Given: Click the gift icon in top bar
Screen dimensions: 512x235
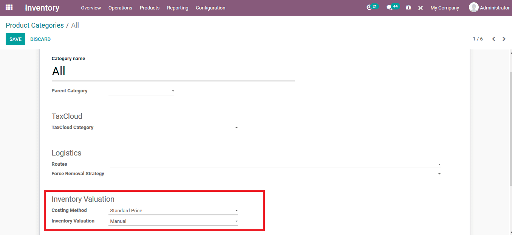Looking at the screenshot, I should (408, 7).
